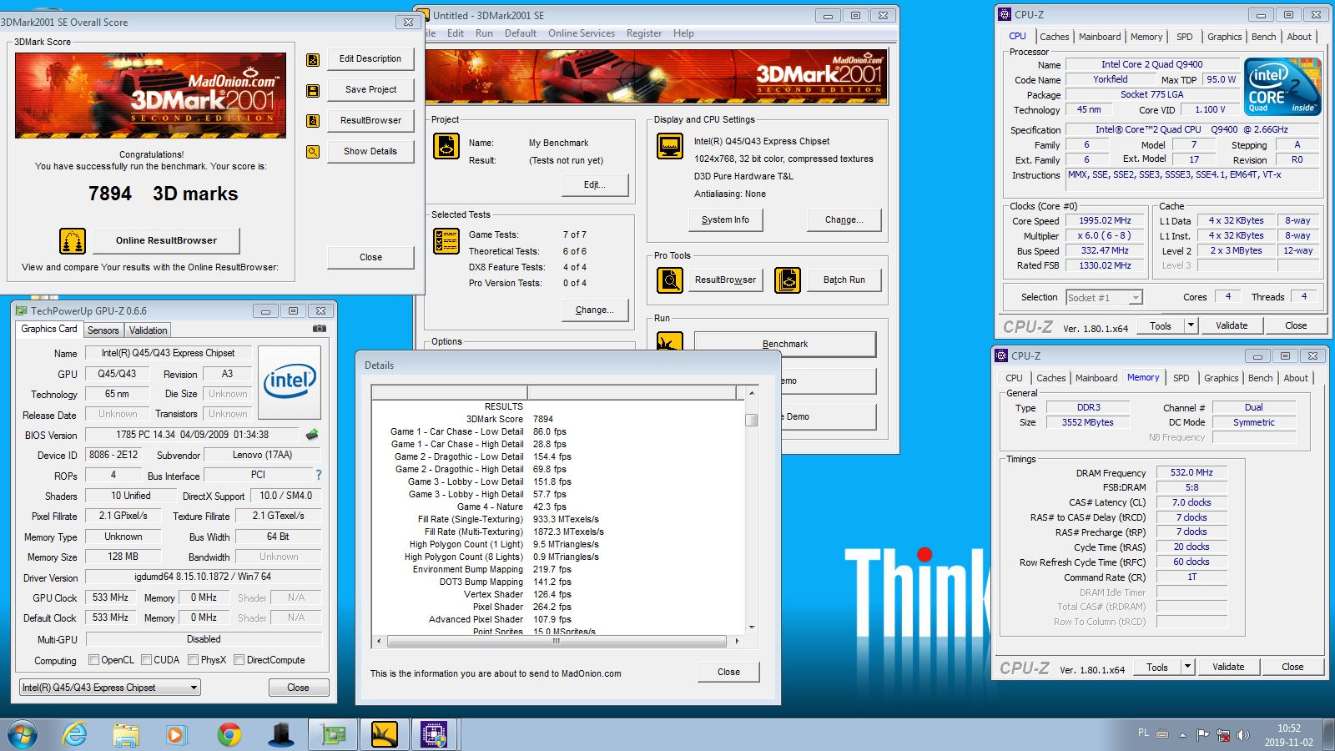
Task: Click the Run benchmark icon
Action: pyautogui.click(x=670, y=341)
